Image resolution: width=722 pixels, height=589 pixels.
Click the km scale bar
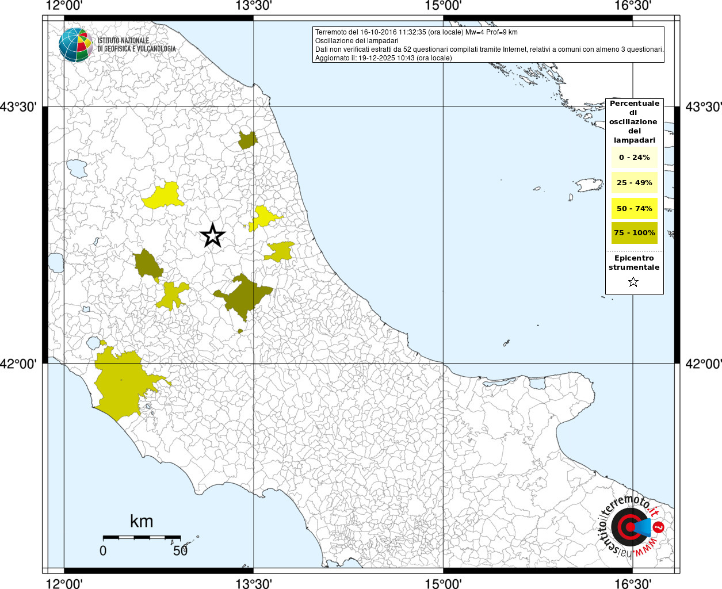click(x=142, y=537)
